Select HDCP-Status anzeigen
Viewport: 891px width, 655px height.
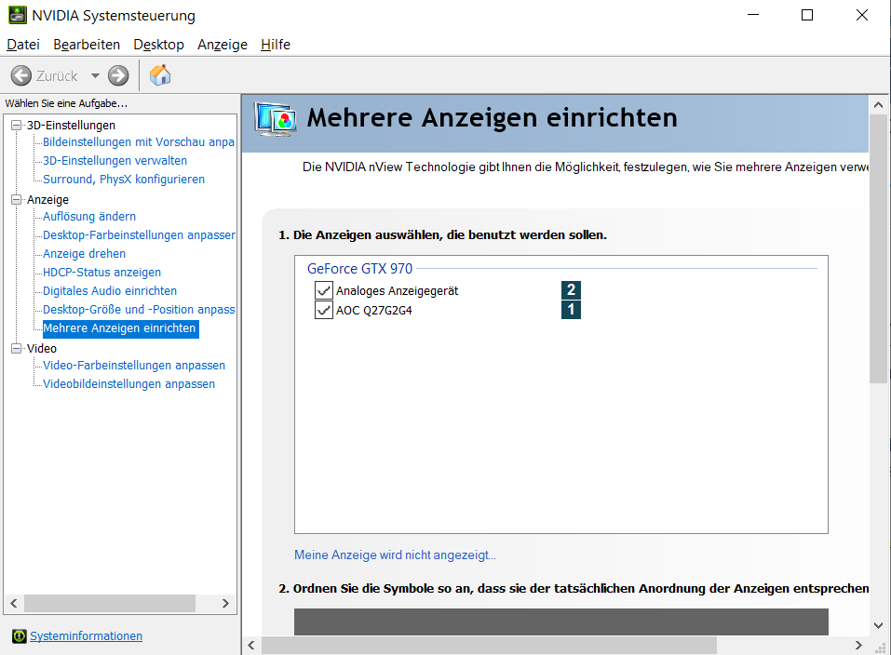[101, 272]
